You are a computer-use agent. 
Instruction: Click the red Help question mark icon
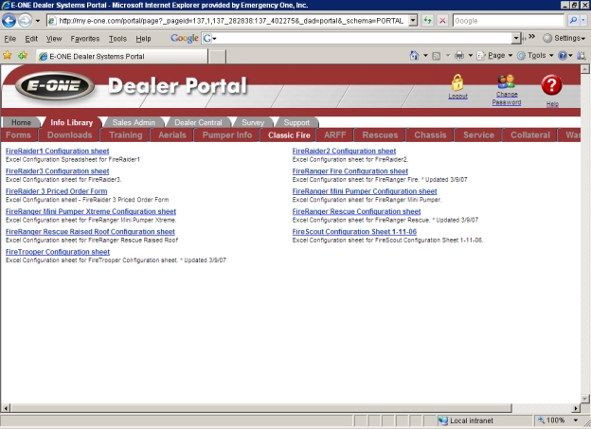[551, 85]
